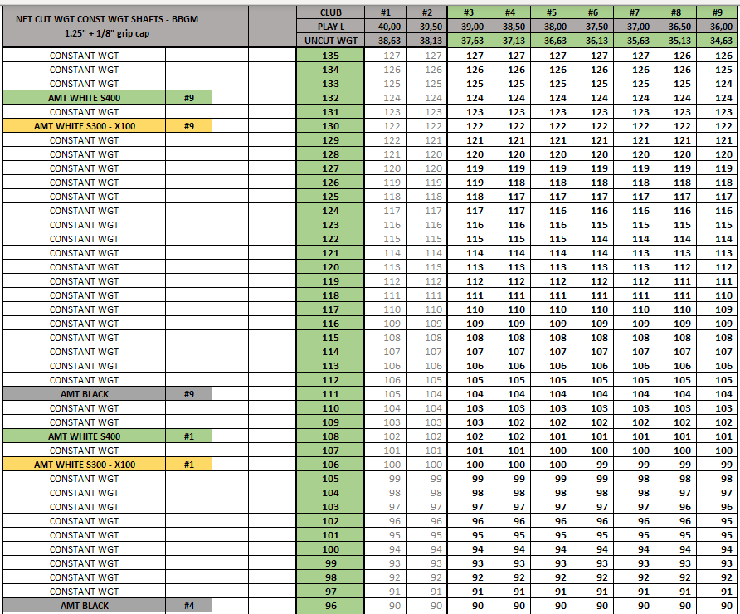This screenshot has width=740, height=614.
Task: Select the CLUB header cell
Action: click(329, 12)
